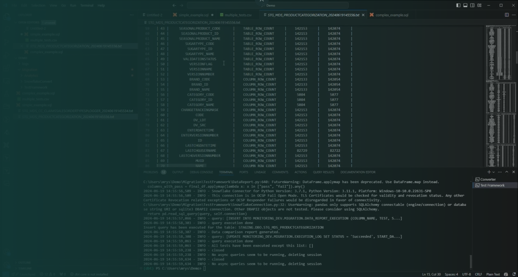Maximize the panel with the up chevron

[507, 172]
